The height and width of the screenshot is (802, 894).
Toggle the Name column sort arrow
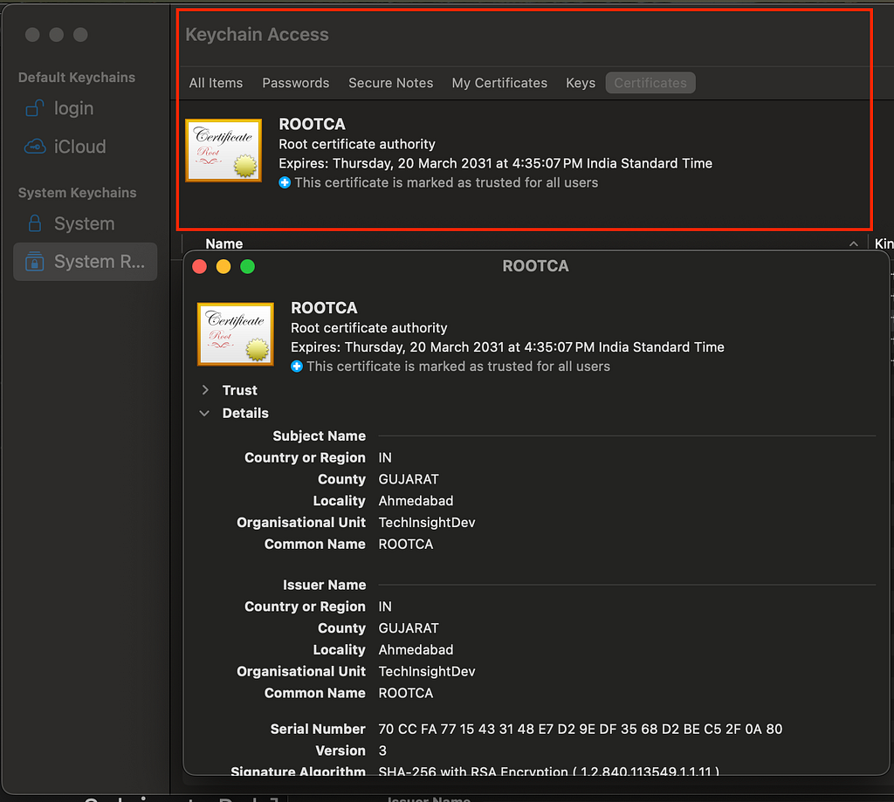click(x=854, y=244)
